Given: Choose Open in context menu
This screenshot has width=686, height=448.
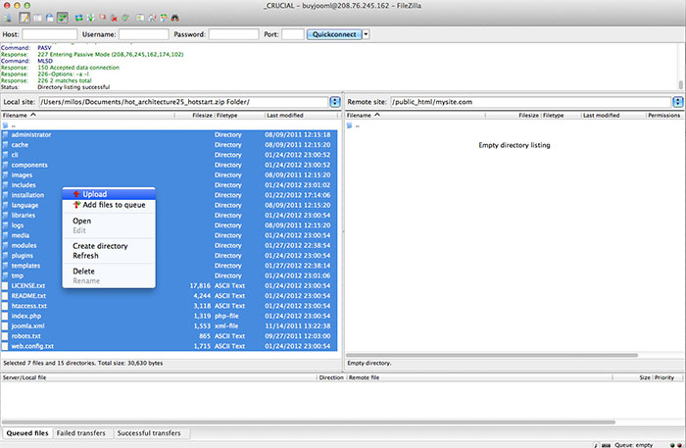Looking at the screenshot, I should tap(109, 221).
